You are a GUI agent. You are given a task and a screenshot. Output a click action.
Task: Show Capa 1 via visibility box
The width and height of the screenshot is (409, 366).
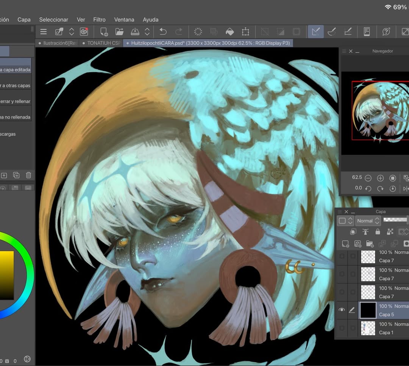(342, 328)
